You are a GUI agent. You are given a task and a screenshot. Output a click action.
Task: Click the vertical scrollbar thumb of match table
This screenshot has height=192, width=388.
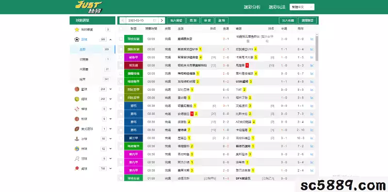tap(317, 48)
